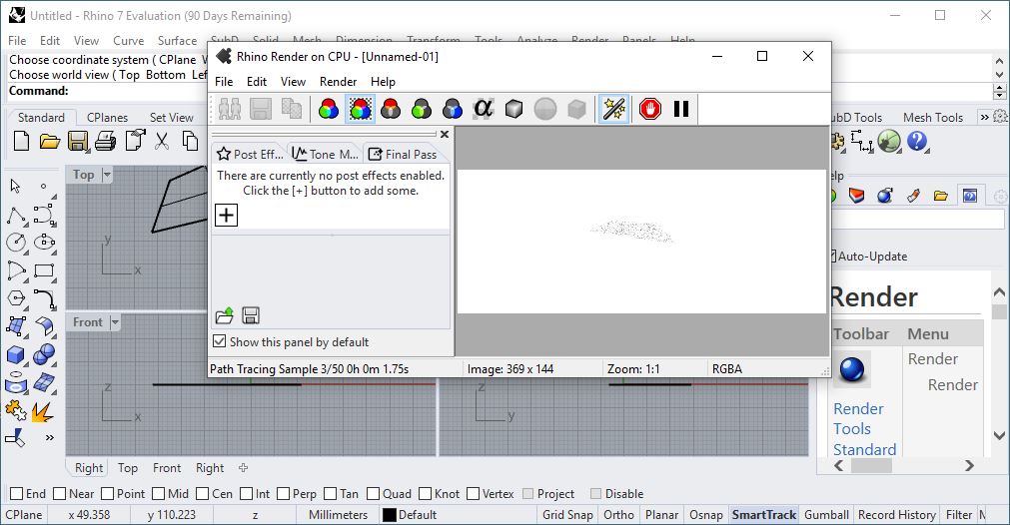1010x525 pixels.
Task: Click Print icon in Rhino toolbar
Action: pos(106,141)
